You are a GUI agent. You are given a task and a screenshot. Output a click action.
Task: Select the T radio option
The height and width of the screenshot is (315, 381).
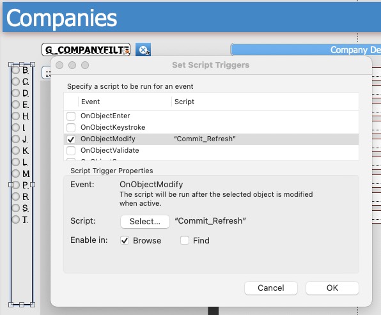point(16,219)
